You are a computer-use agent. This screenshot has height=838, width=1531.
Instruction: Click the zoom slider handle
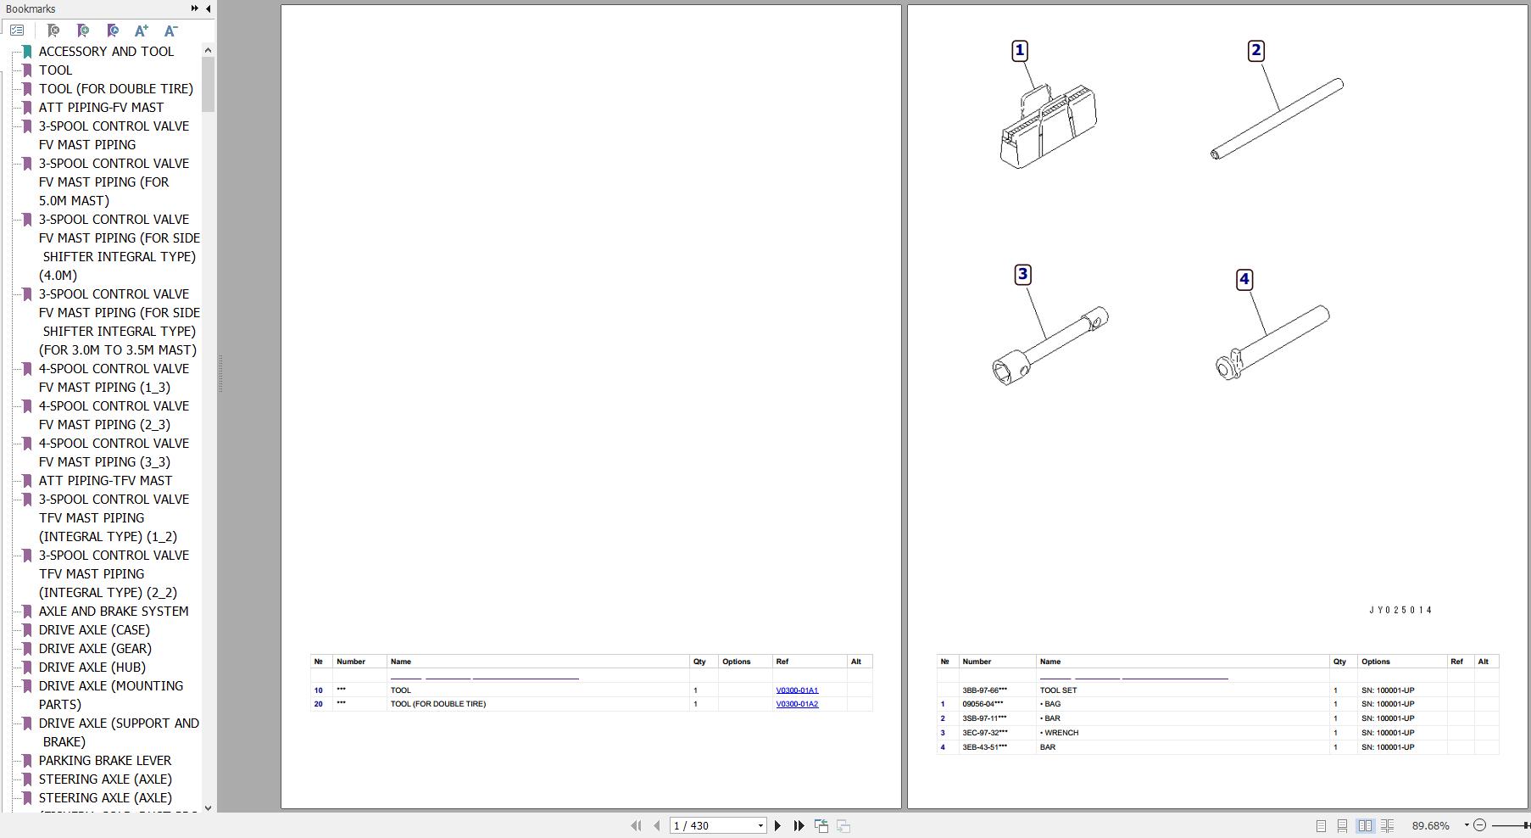[1527, 825]
